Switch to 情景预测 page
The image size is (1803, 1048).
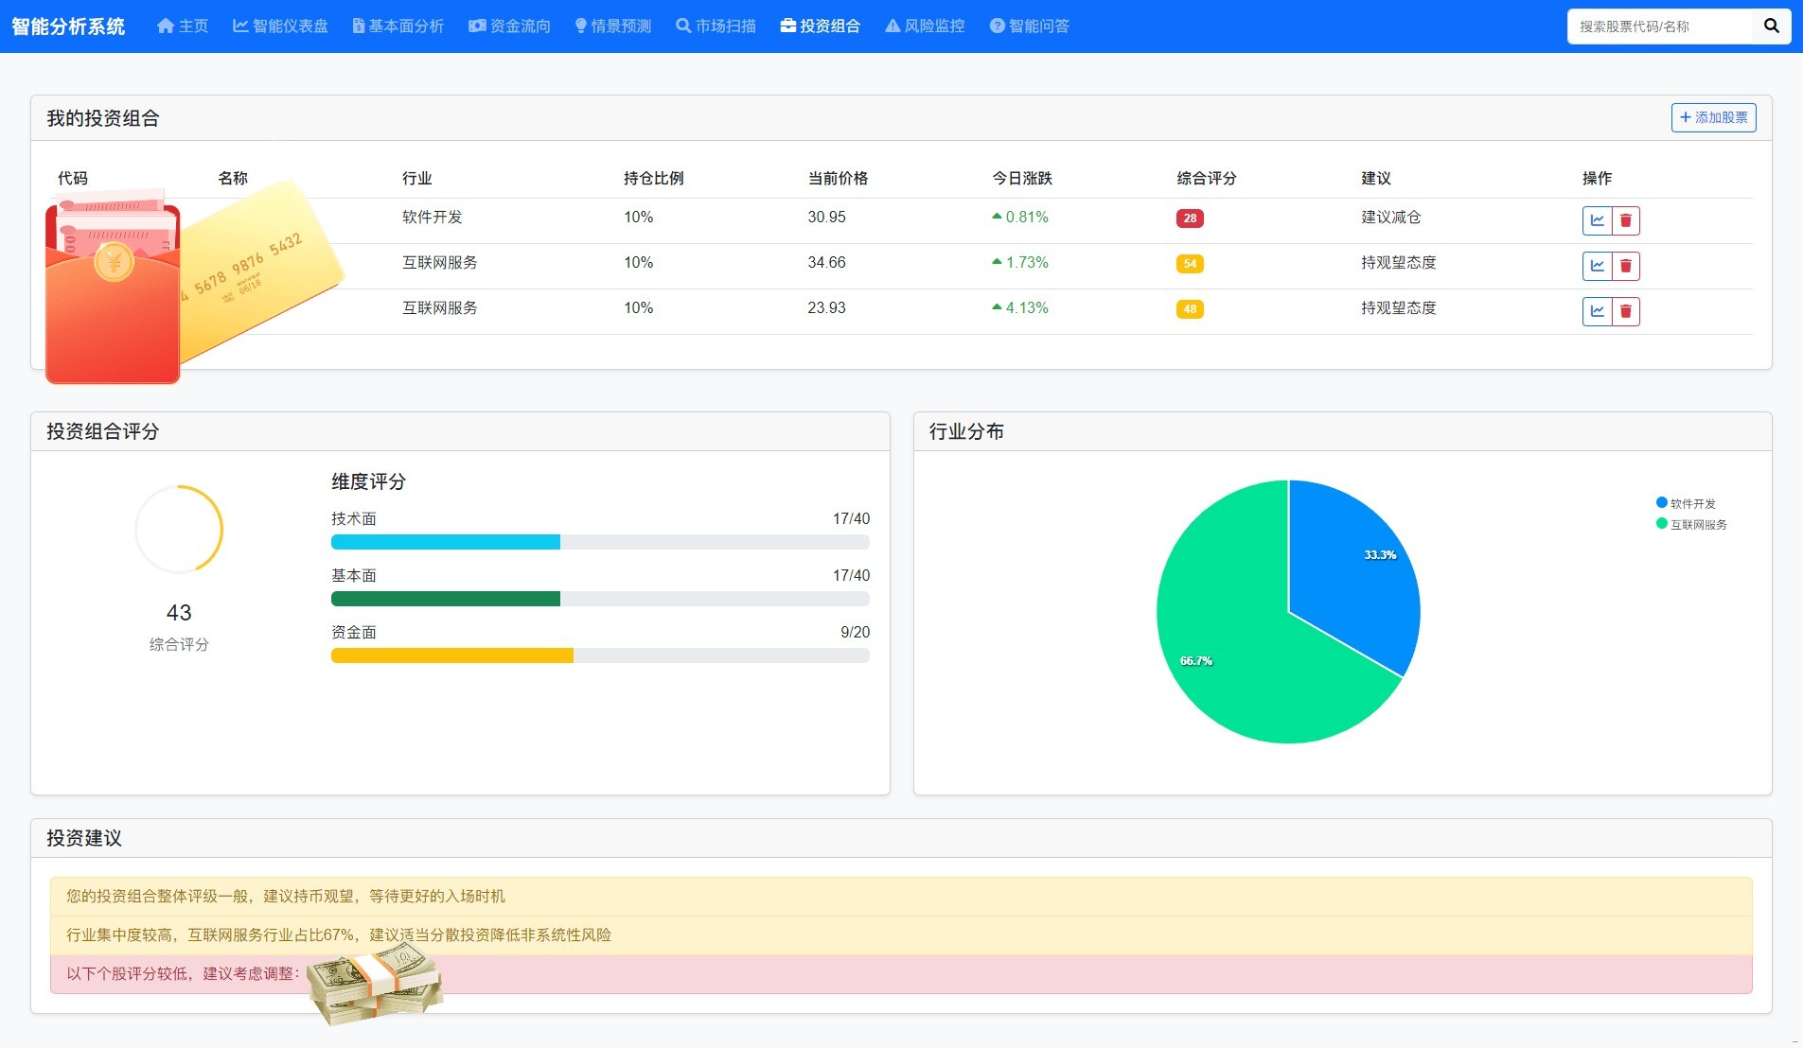pos(612,26)
